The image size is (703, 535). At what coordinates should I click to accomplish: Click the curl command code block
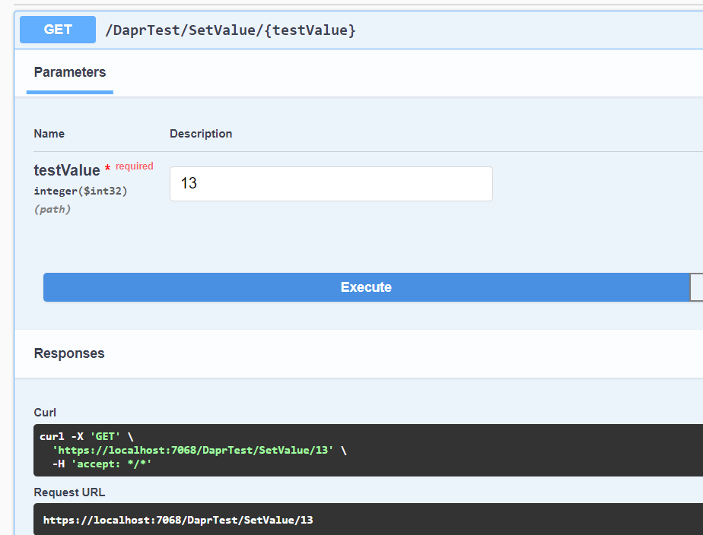(368, 450)
